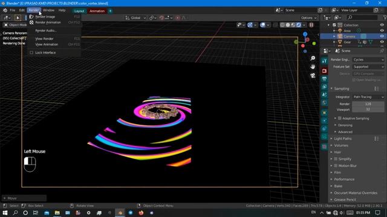The image size is (387, 217).
Task: Open the File menu
Action: 12,10
